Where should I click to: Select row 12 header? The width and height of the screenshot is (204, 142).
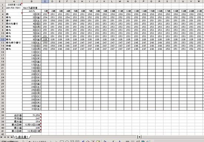coord(3,39)
